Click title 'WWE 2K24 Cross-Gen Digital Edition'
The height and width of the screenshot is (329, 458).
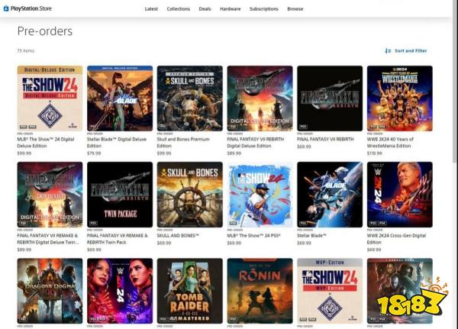[x=396, y=239]
